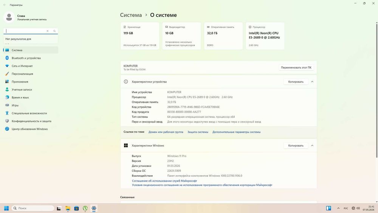Click the info icon of Характеристики устройства
This screenshot has width=378, height=213.
126,82
